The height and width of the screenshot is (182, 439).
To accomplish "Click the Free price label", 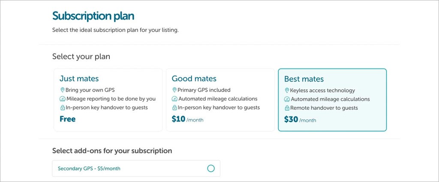I will click(68, 119).
